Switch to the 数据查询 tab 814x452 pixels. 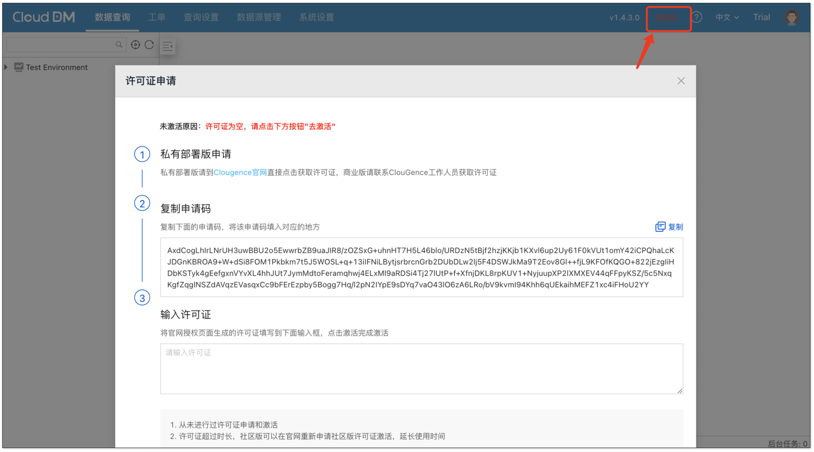(x=112, y=17)
